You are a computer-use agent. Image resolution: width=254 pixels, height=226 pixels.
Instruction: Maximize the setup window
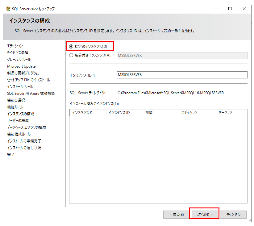[x=230, y=9]
